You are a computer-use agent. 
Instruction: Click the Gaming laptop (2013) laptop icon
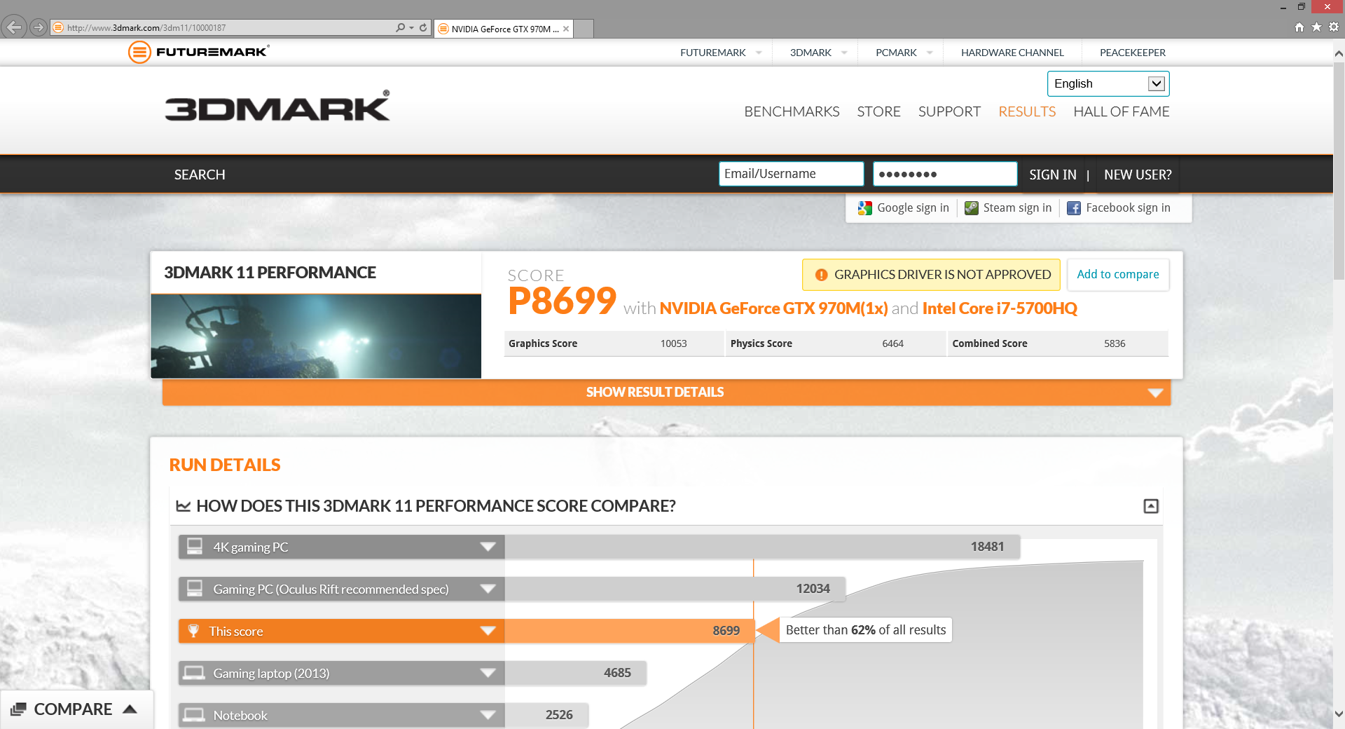pyautogui.click(x=194, y=673)
